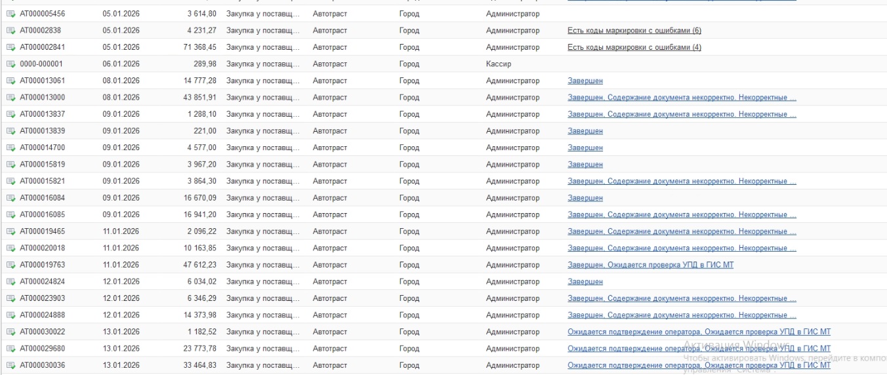Open the marking codes errors (6) link
887x375 pixels.
click(634, 31)
